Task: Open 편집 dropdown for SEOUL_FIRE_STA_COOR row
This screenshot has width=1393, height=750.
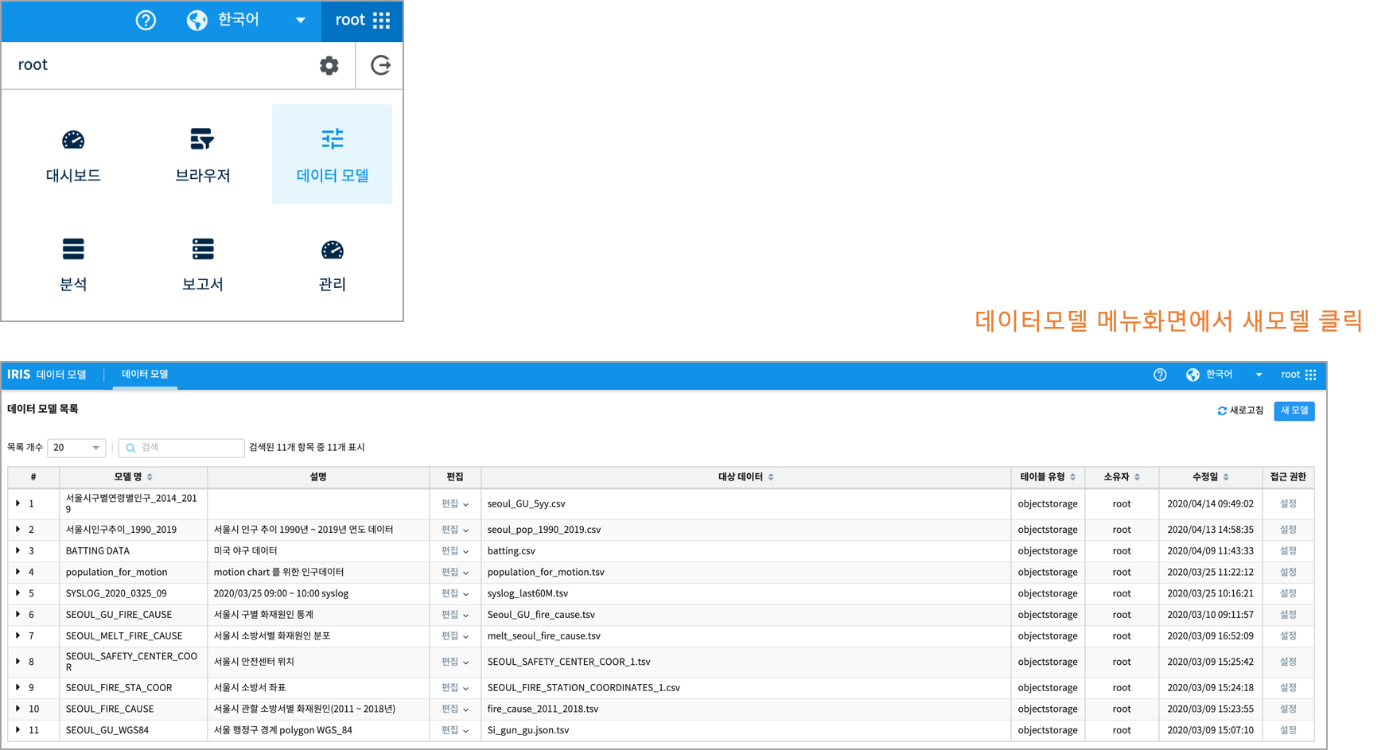Action: coord(455,688)
